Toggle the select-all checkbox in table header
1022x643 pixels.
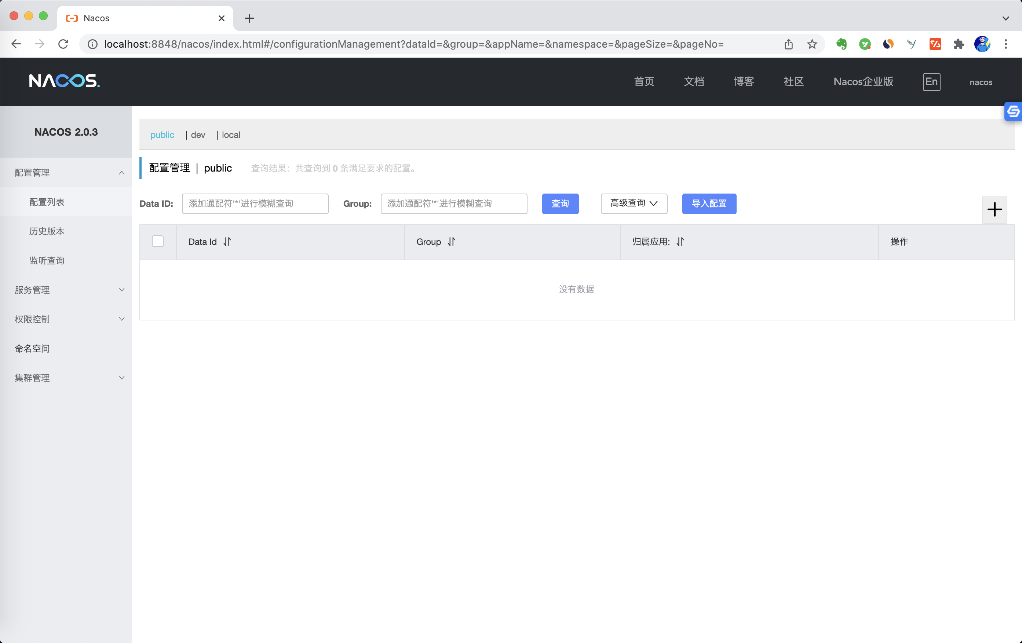click(157, 242)
